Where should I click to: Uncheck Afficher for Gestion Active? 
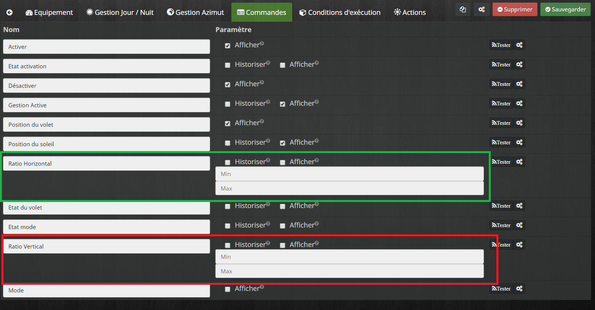(x=283, y=104)
